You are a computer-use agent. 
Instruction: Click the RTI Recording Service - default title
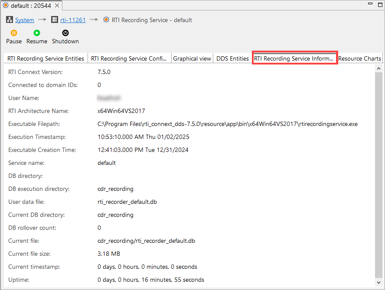(x=152, y=20)
